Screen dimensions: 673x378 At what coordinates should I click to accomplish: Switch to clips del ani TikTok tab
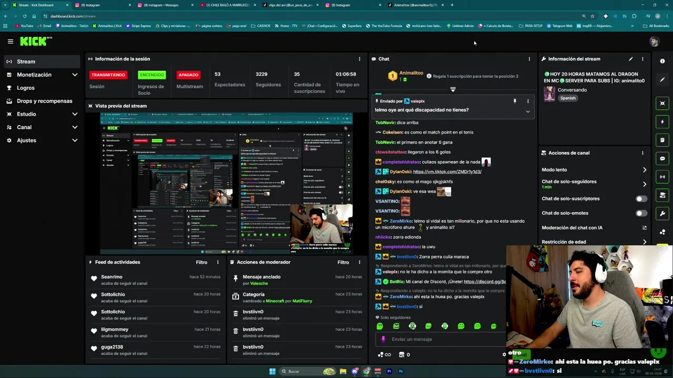(x=290, y=5)
